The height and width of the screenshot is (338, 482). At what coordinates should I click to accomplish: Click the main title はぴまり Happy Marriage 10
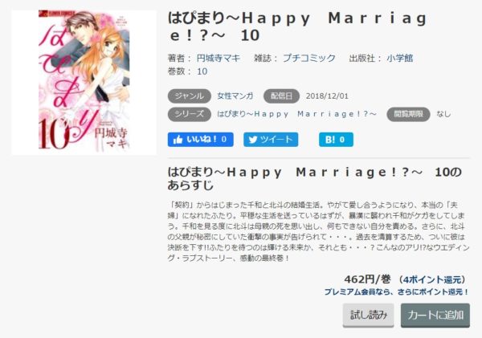click(297, 27)
